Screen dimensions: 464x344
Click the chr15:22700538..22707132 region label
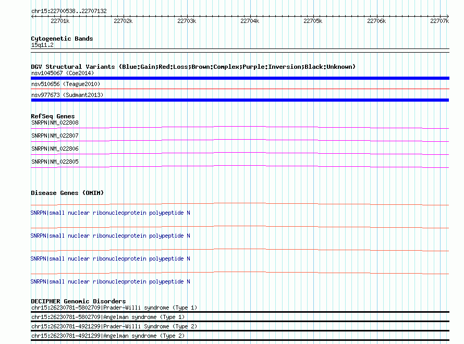pos(69,11)
